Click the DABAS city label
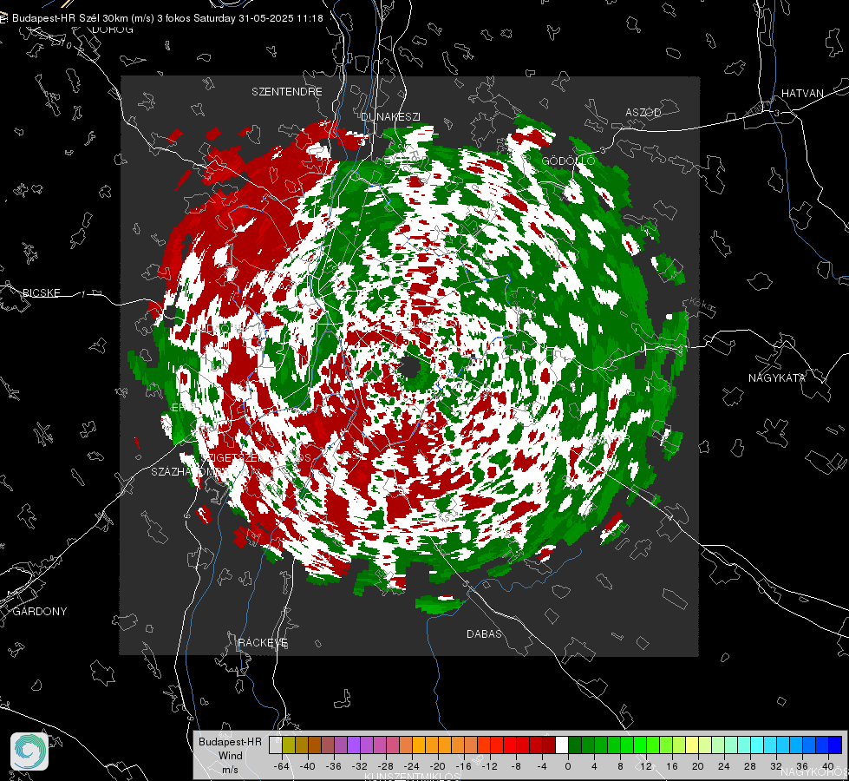 484,633
